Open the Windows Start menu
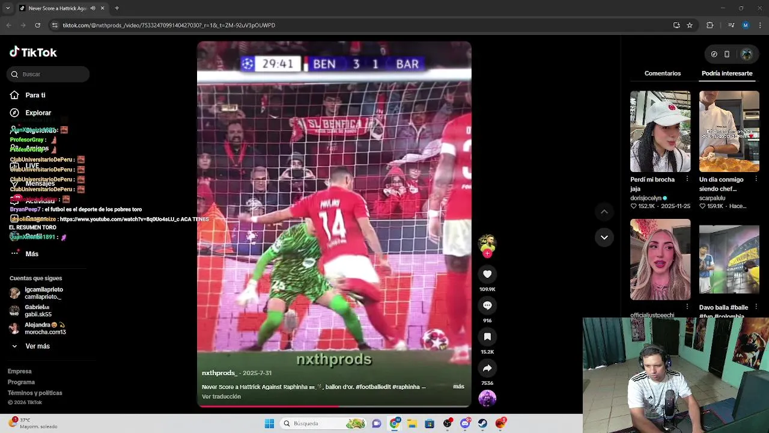Image resolution: width=769 pixels, height=433 pixels. tap(269, 423)
